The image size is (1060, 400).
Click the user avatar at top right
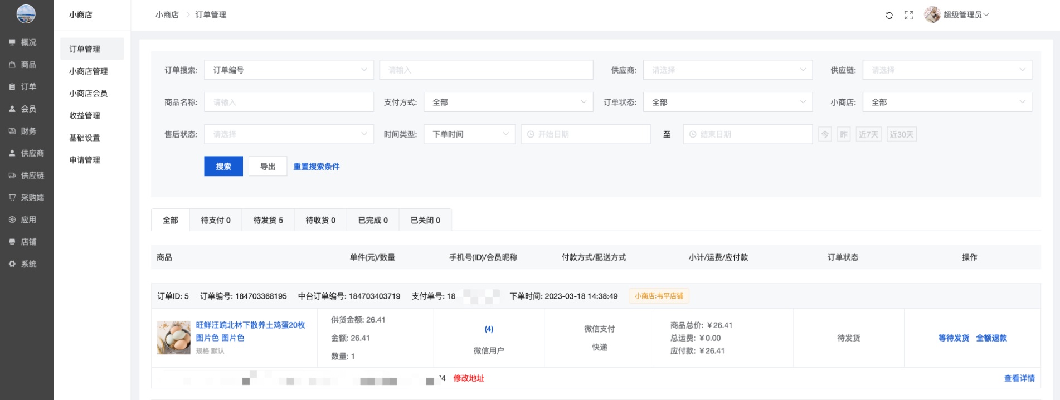[x=932, y=15]
